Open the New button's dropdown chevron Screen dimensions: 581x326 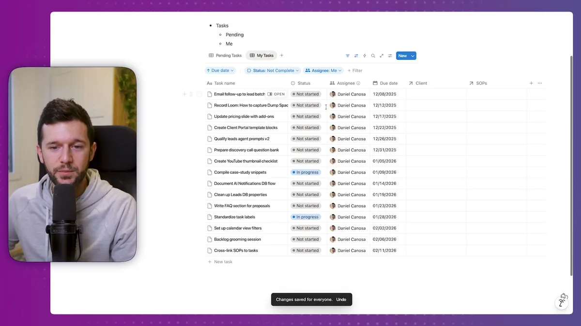tap(413, 56)
